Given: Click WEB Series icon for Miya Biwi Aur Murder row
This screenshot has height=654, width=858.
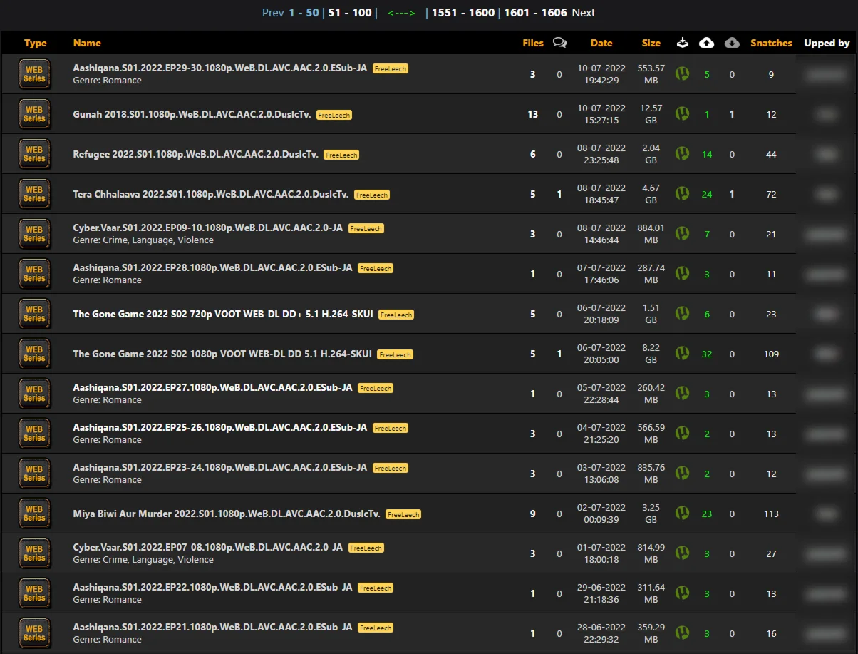Looking at the screenshot, I should [x=34, y=514].
